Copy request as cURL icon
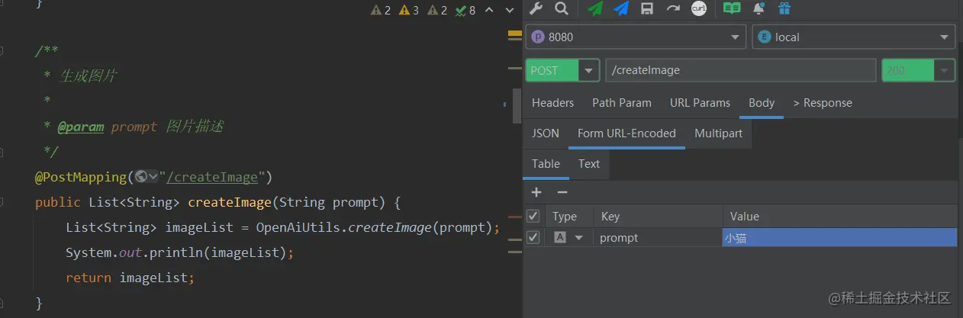 [699, 8]
